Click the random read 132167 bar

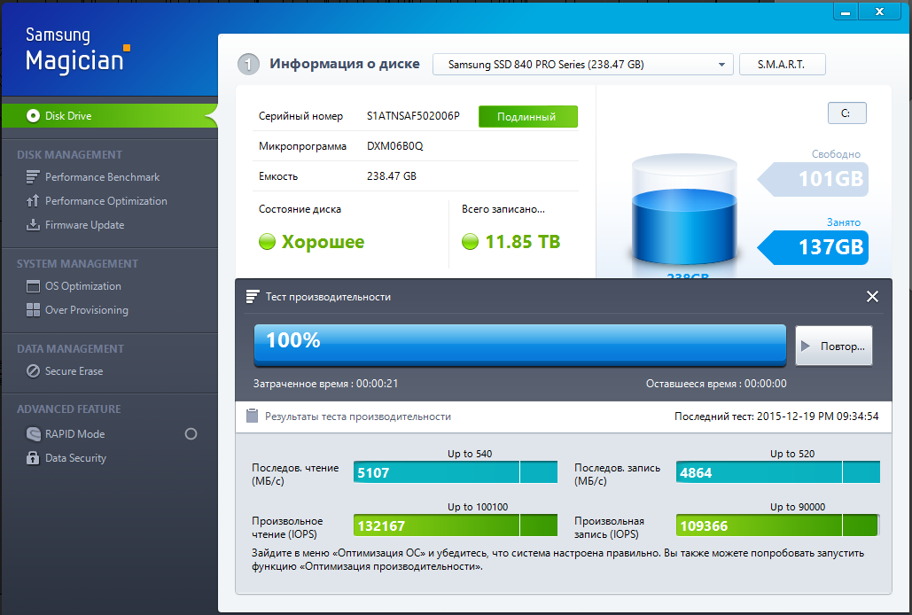click(x=456, y=525)
